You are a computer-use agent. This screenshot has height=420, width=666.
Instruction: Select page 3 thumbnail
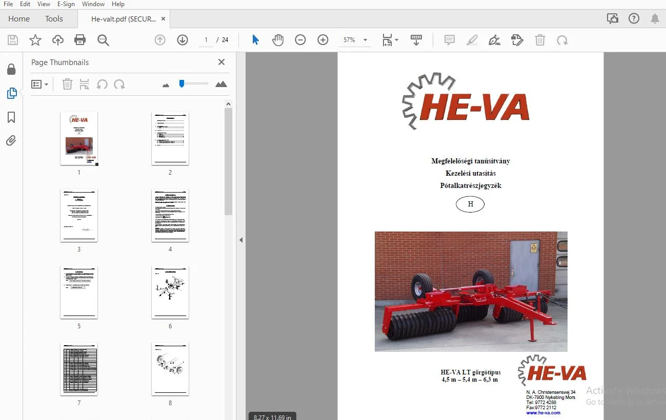(79, 215)
